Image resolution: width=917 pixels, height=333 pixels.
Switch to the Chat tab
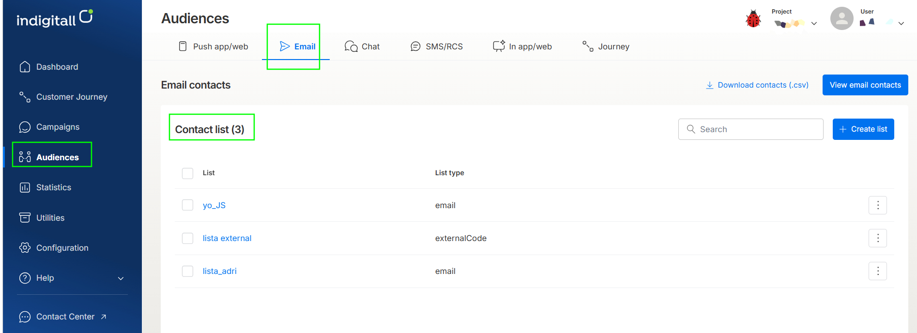click(x=362, y=46)
